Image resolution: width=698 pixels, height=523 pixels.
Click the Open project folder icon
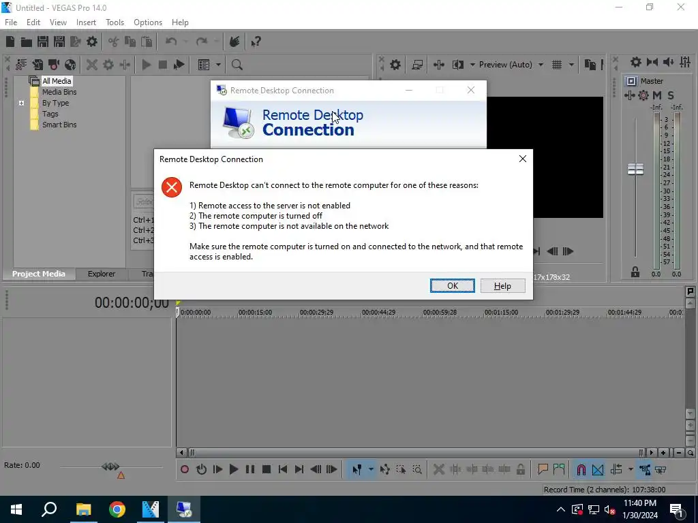pos(27,42)
